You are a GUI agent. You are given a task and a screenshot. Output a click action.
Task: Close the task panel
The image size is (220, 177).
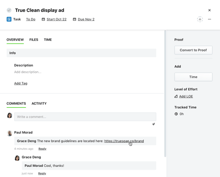209,10
